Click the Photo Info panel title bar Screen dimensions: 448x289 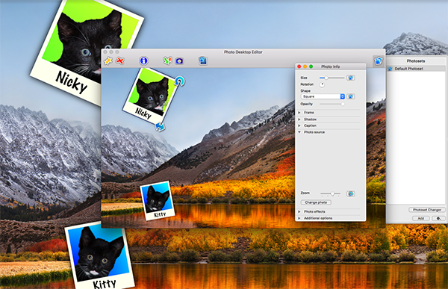[x=331, y=66]
